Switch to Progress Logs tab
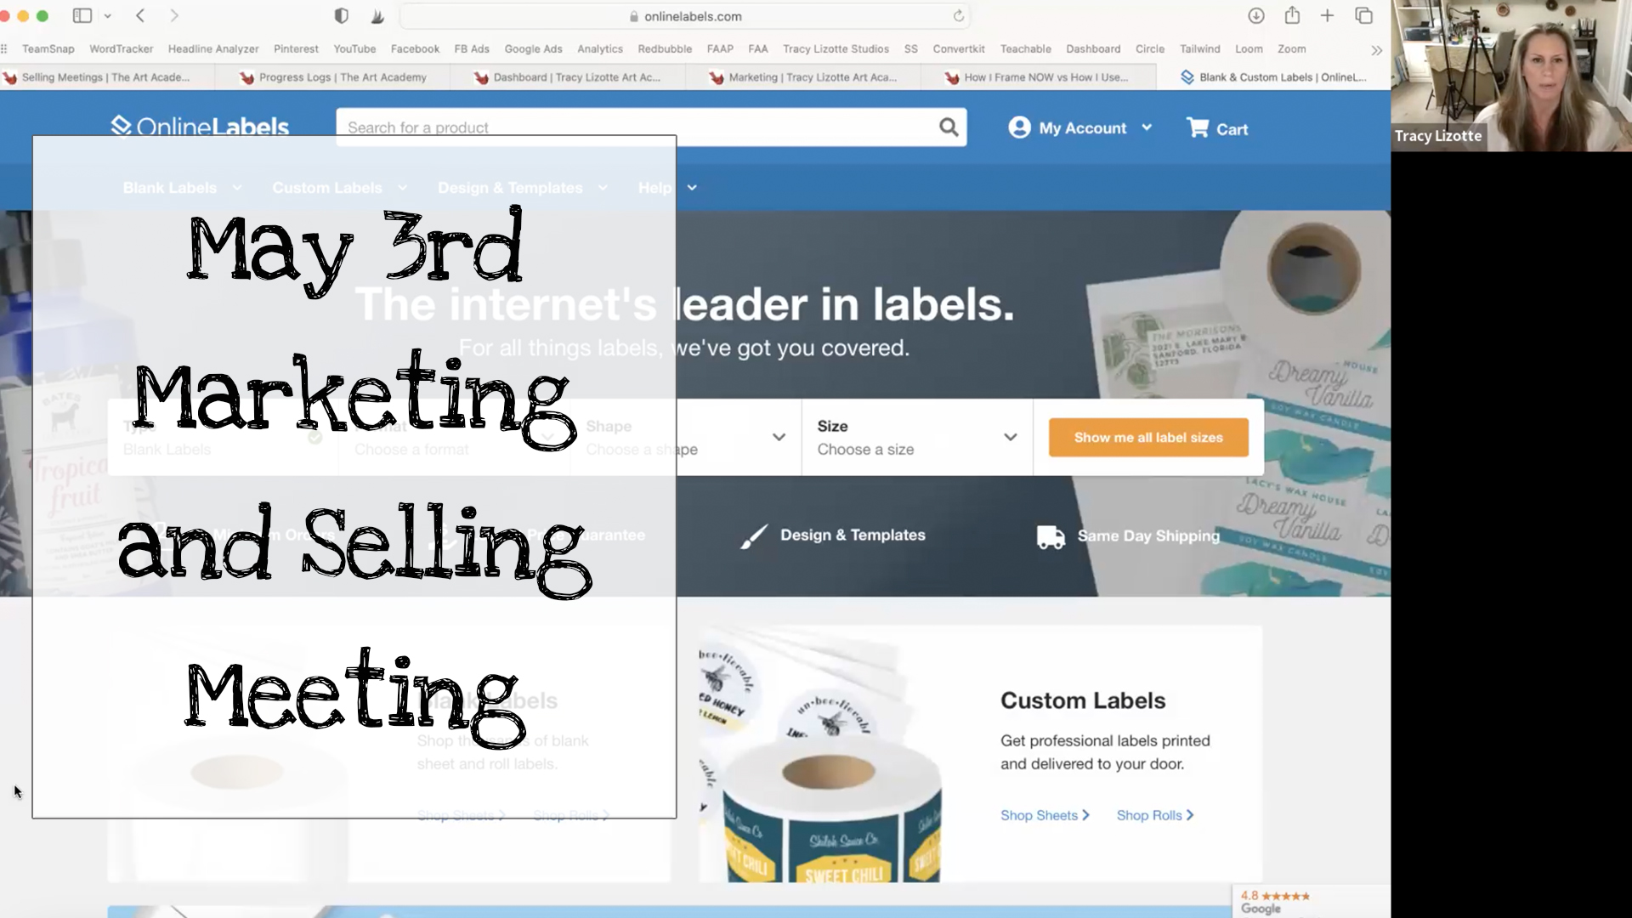 pyautogui.click(x=333, y=77)
